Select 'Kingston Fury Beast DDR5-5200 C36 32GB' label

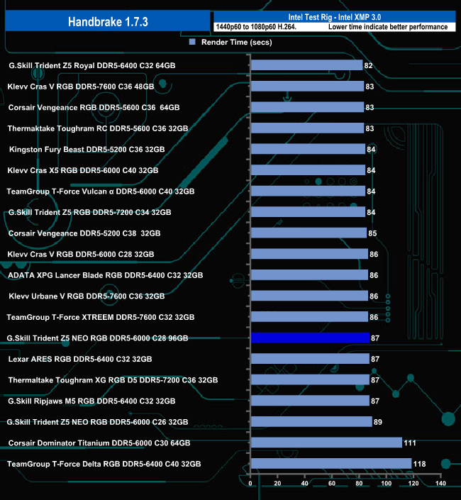pos(87,149)
